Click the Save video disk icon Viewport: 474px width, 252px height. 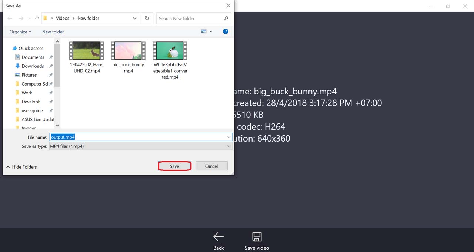(257, 237)
